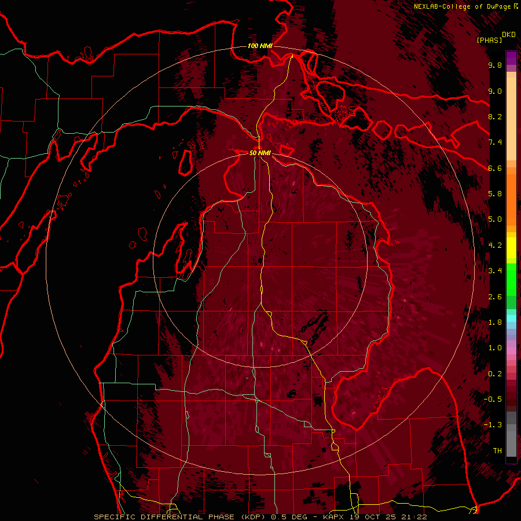The height and width of the screenshot is (521, 521).
Task: Click the TH threshold label
Action: (497, 451)
